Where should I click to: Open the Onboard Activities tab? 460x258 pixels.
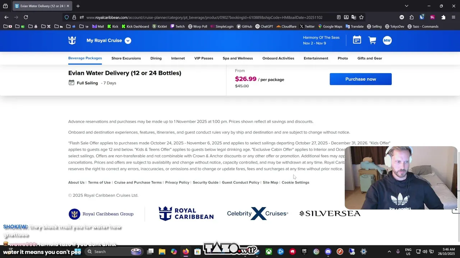pyautogui.click(x=278, y=58)
